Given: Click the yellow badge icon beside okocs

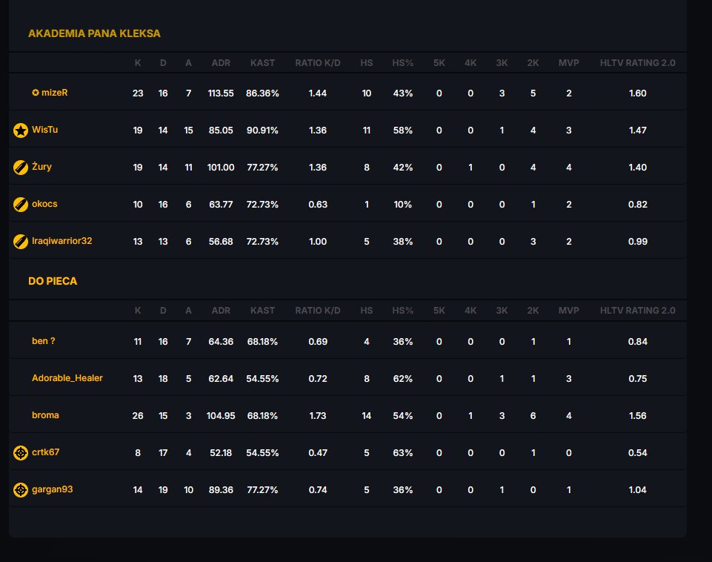Looking at the screenshot, I should (x=21, y=205).
